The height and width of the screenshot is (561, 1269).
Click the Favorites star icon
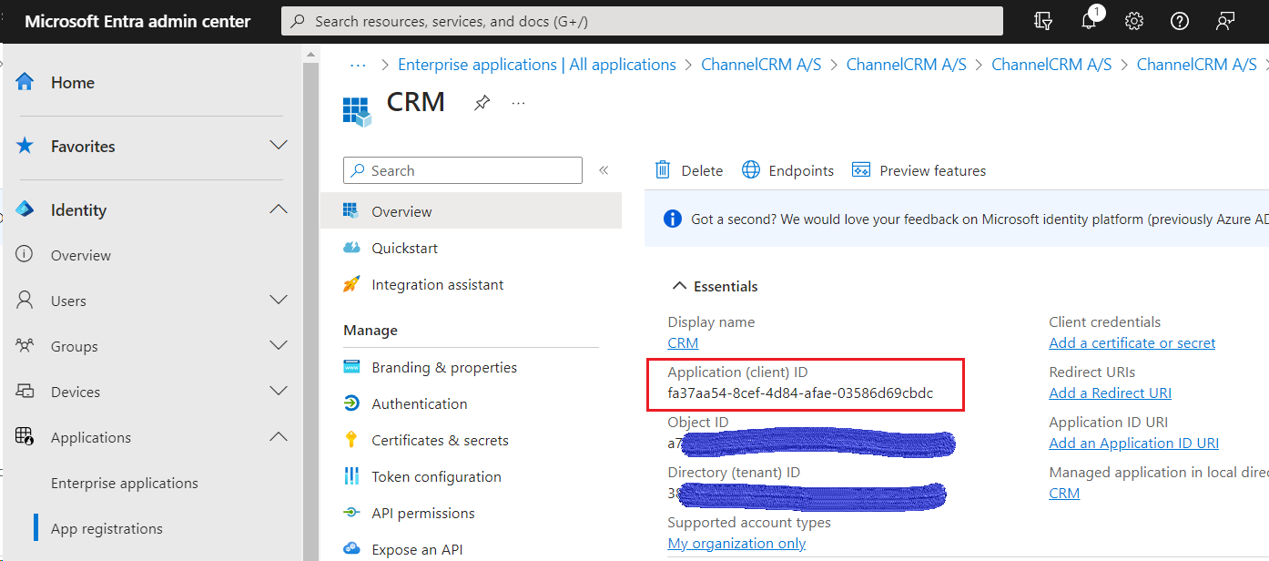(25, 146)
